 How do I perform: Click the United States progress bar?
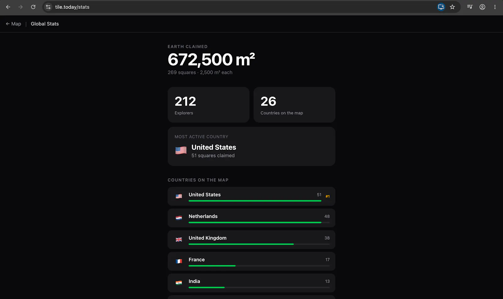coord(255,201)
